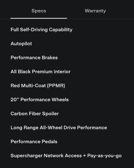Click the PPMR paint code text
Image resolution: width=134 pixels, height=168 pixels.
[56, 86]
